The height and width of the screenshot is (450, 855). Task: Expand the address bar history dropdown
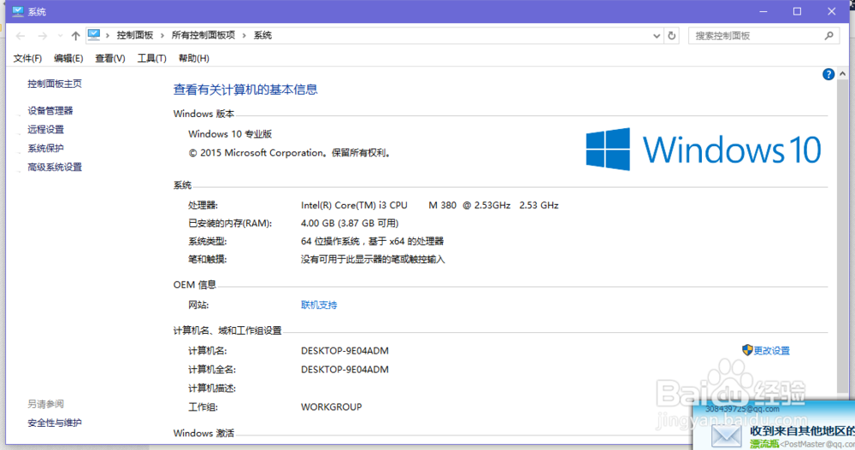(x=657, y=36)
